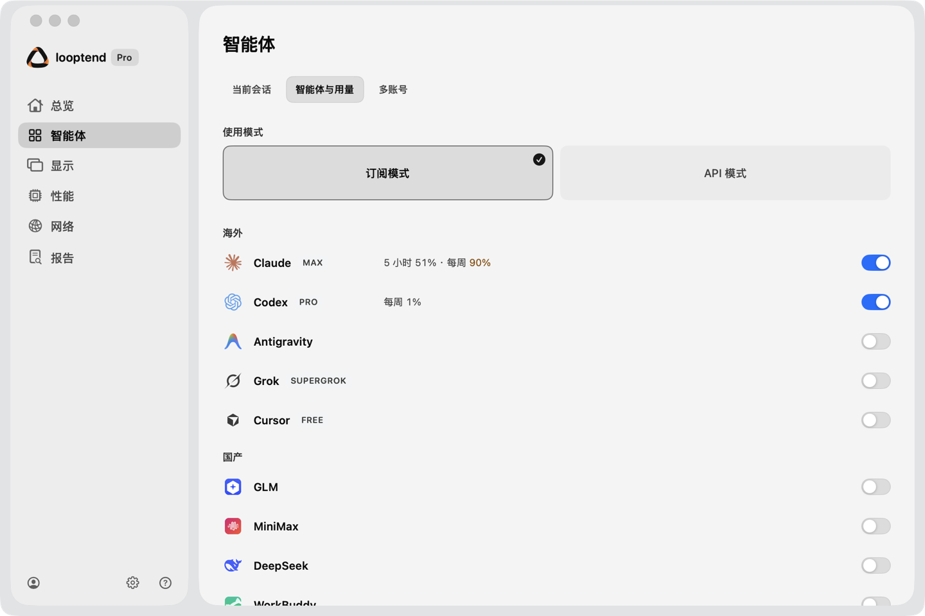The height and width of the screenshot is (616, 925).
Task: Click the GLM logo icon
Action: pyautogui.click(x=233, y=487)
